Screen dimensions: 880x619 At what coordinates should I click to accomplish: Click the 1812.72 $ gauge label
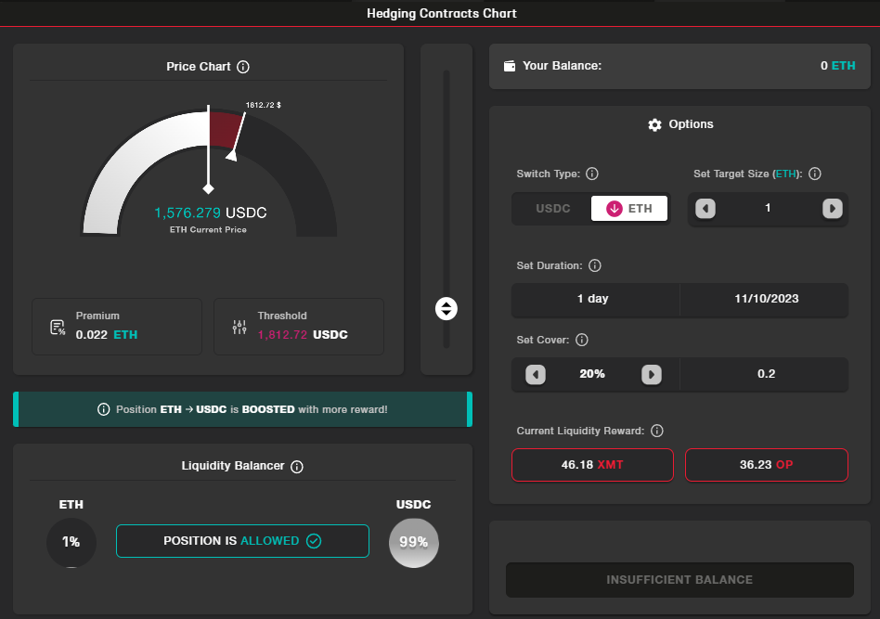point(264,105)
